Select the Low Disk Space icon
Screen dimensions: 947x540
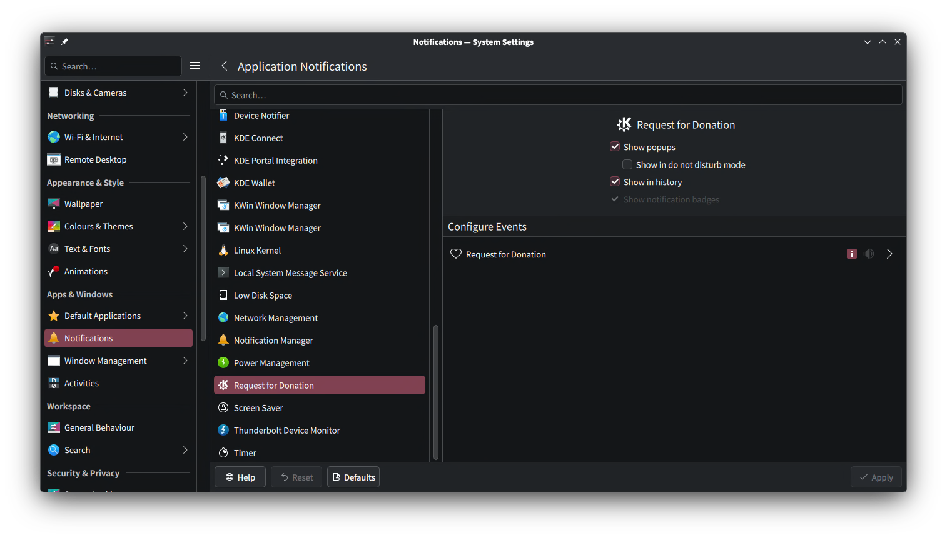click(x=223, y=296)
